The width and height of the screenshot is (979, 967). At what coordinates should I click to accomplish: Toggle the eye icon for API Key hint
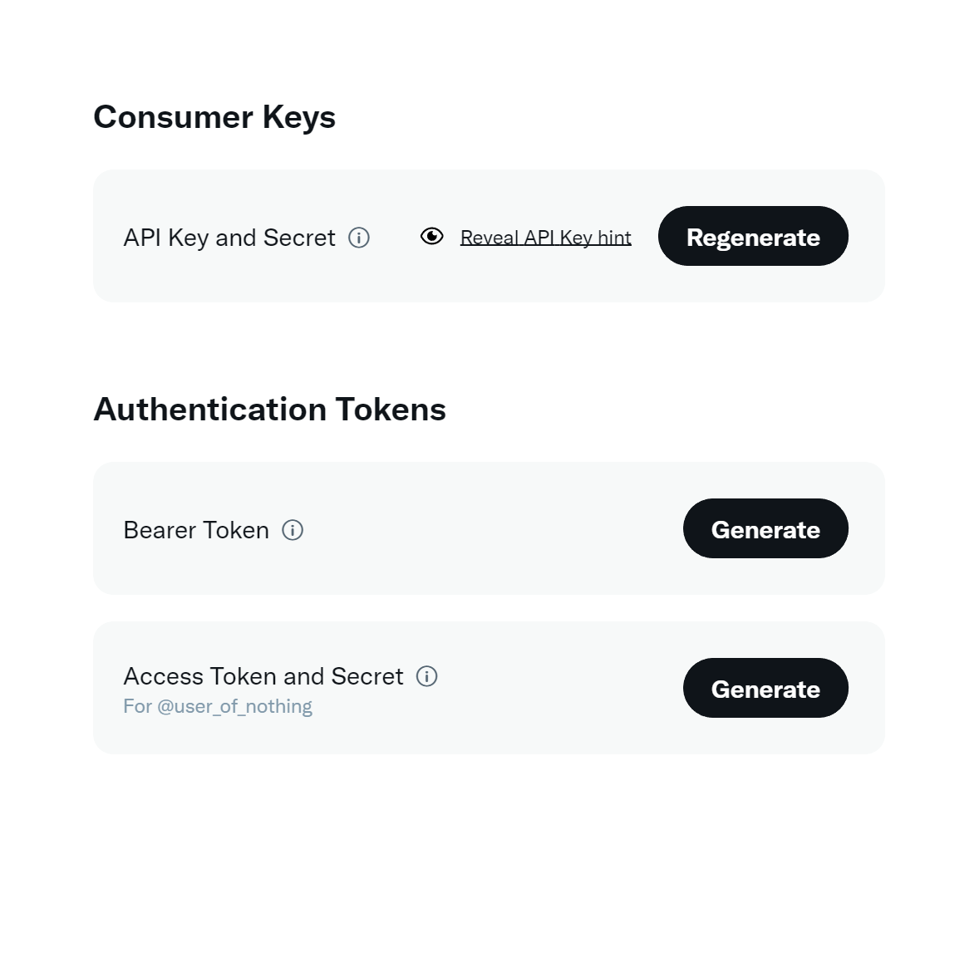point(432,237)
